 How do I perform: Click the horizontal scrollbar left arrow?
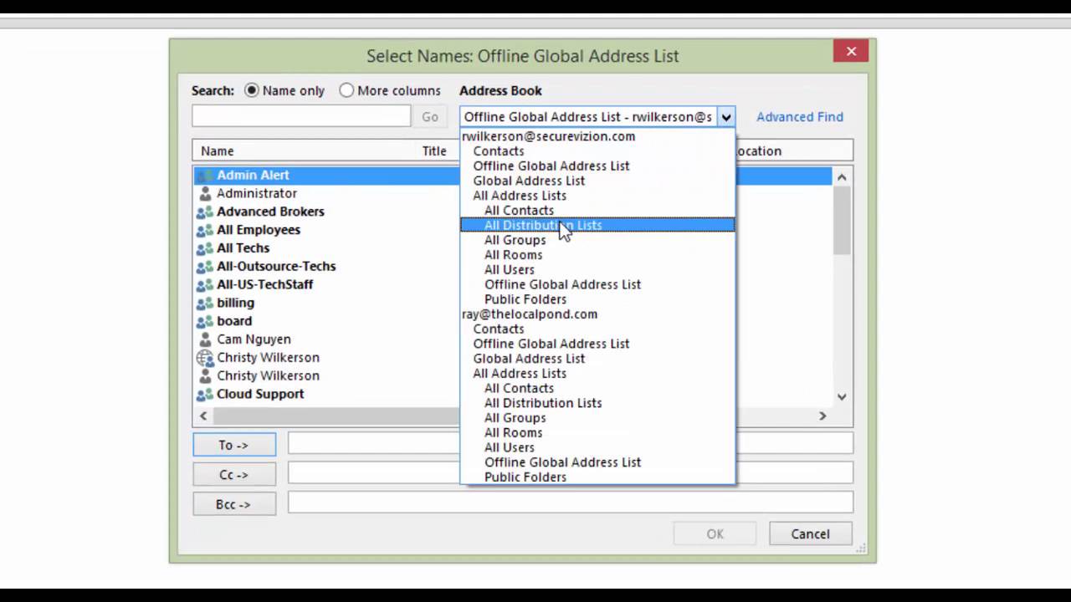tap(203, 416)
